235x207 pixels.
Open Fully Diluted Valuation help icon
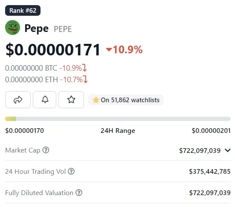coord(79,193)
